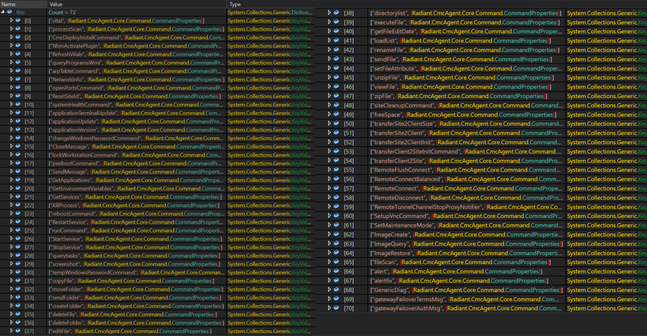
Task: Click the Name column header
Action: (x=9, y=4)
